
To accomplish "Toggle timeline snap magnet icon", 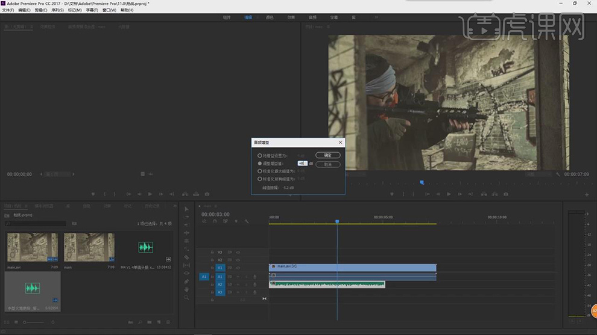I will click(215, 221).
